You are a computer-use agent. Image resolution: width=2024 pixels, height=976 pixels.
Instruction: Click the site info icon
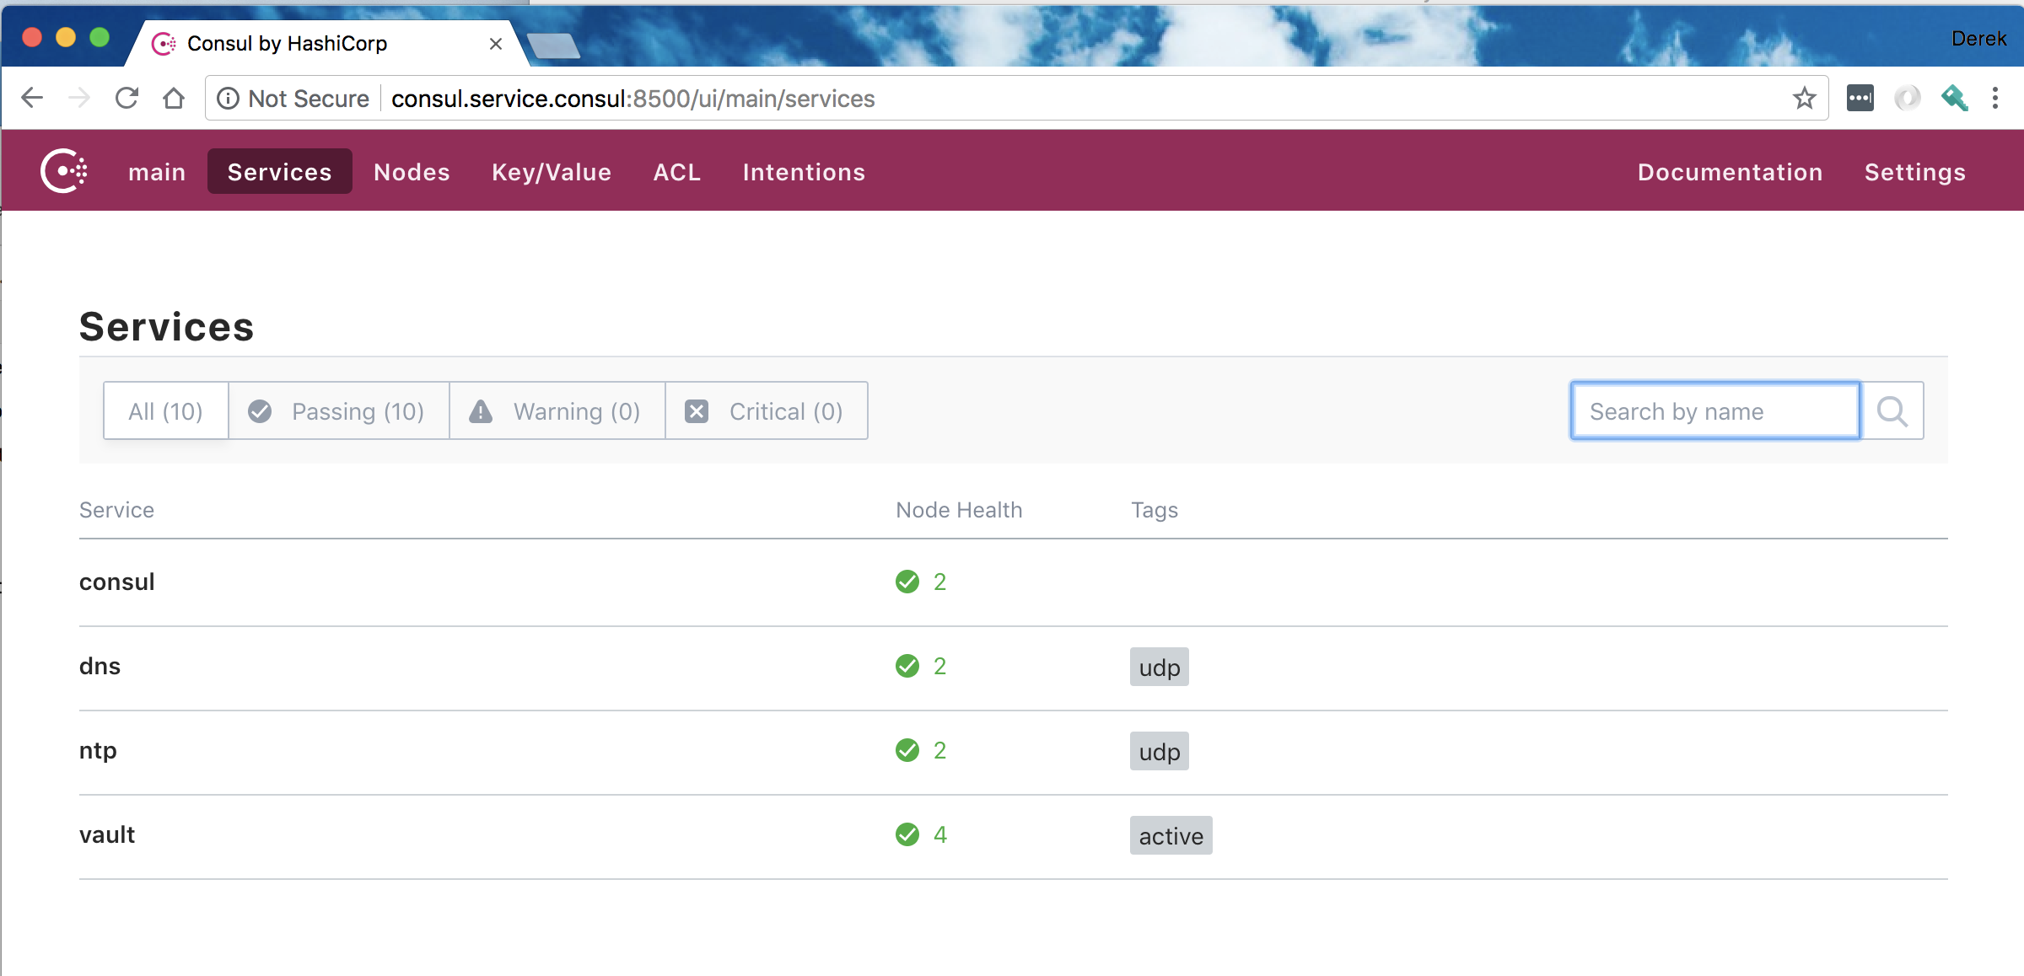[228, 99]
